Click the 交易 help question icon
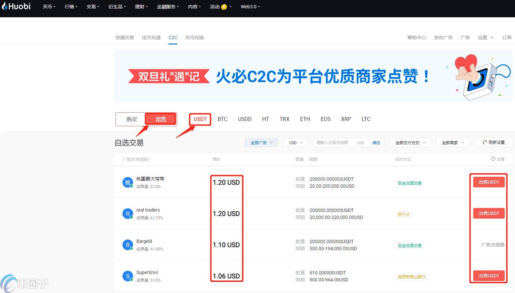This screenshot has height=293, width=515. click(493, 159)
